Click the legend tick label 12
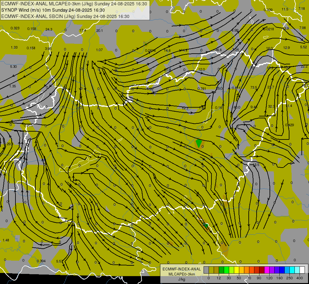Image resolution: width=309 pixels, height=284 pixels. pos(218,278)
